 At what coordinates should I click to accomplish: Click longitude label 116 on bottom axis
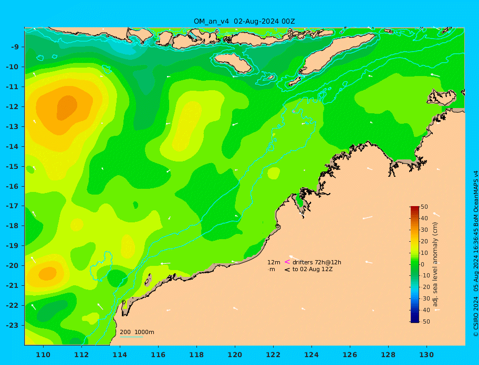point(158,355)
